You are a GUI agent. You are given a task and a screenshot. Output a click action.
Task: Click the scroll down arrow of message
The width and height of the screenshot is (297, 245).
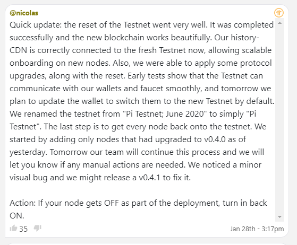(280, 217)
